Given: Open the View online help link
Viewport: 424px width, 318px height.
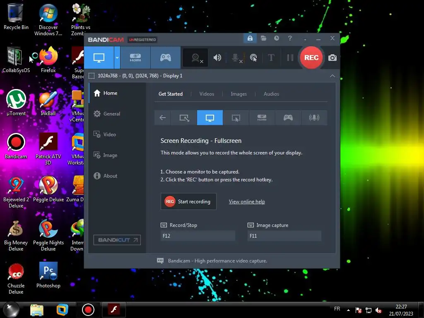Looking at the screenshot, I should click(x=247, y=202).
